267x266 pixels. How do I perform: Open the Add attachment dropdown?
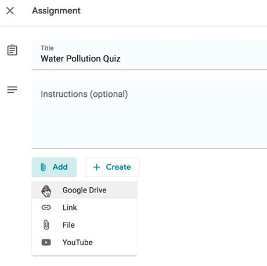[x=54, y=167]
